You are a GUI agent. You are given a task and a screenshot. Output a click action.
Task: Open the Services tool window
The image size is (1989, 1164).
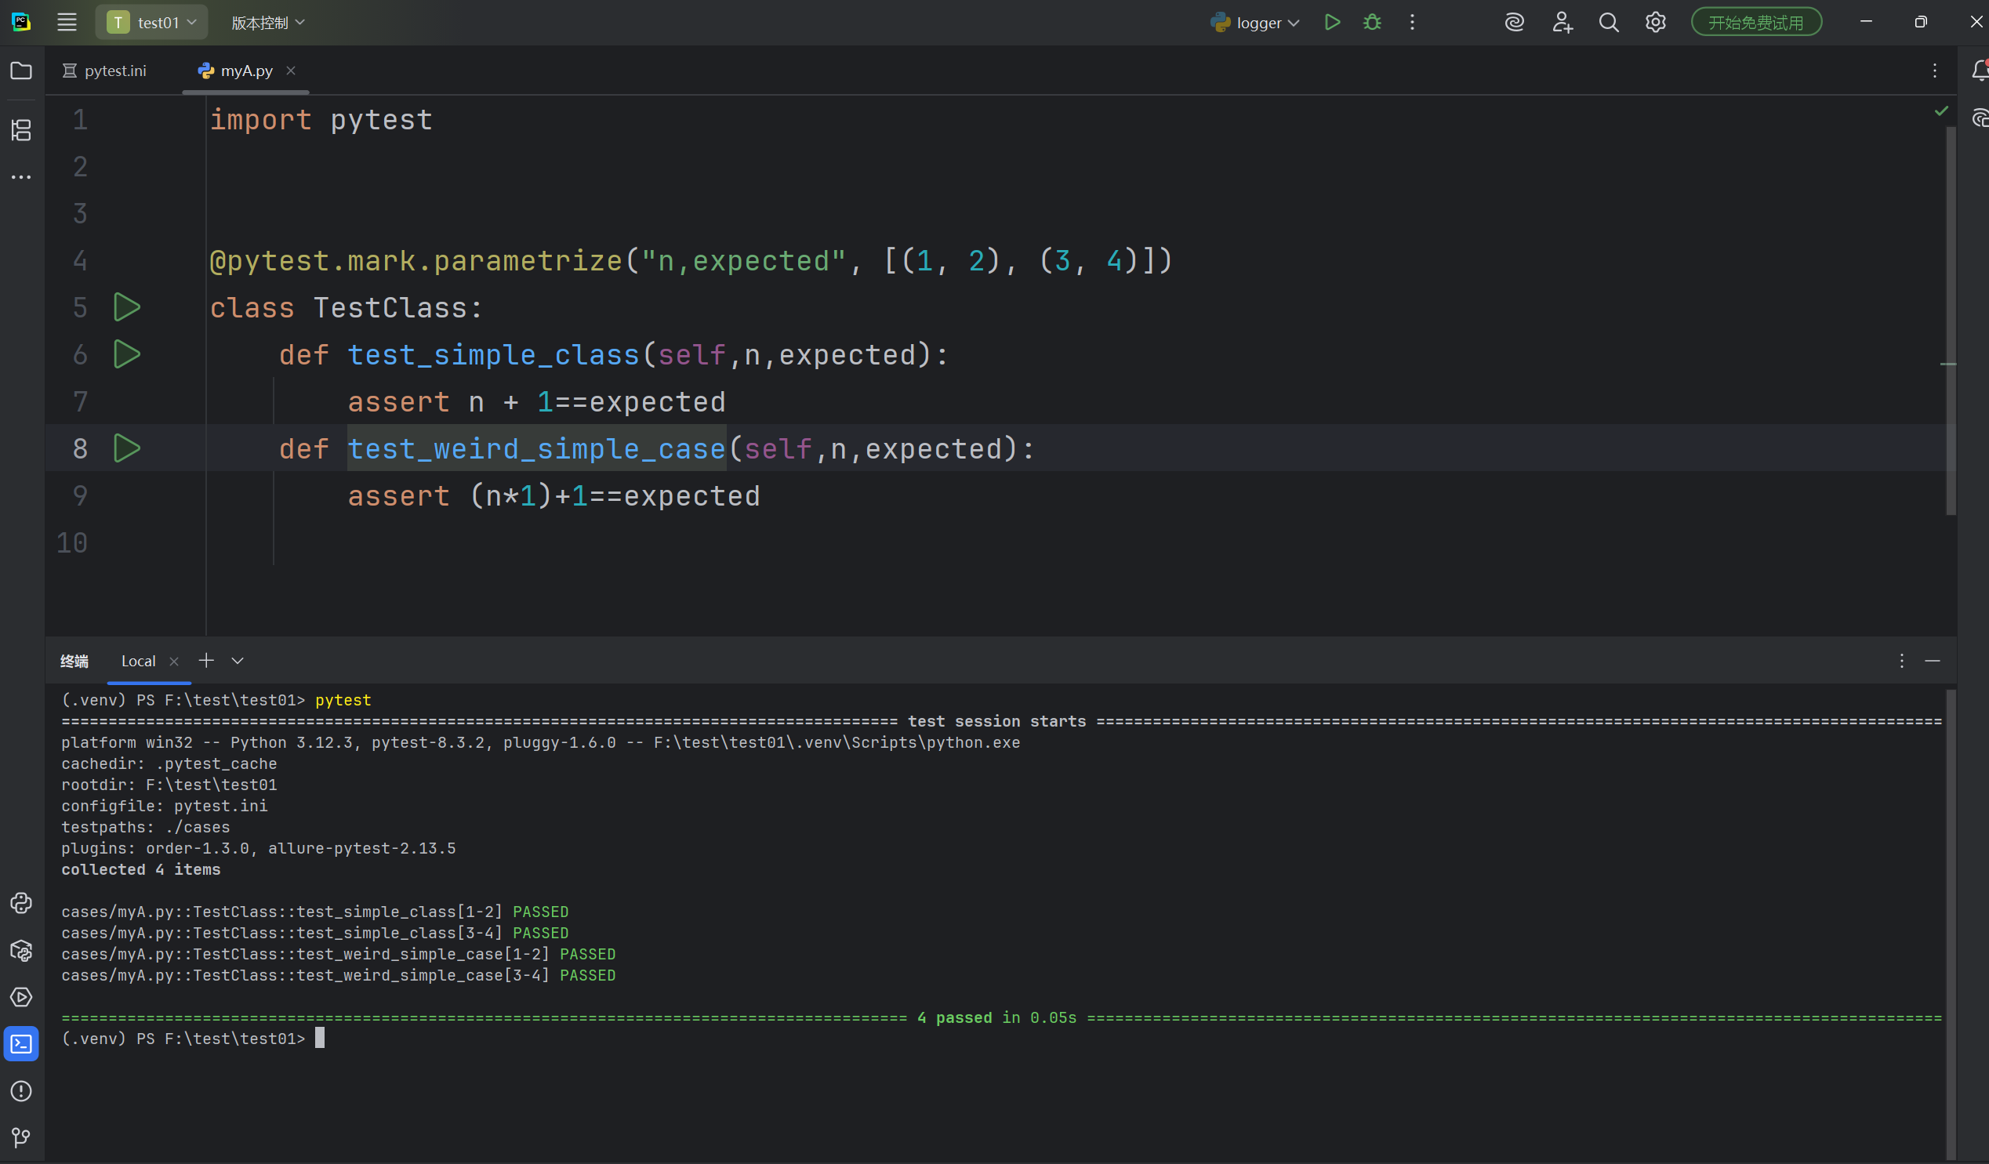(21, 997)
